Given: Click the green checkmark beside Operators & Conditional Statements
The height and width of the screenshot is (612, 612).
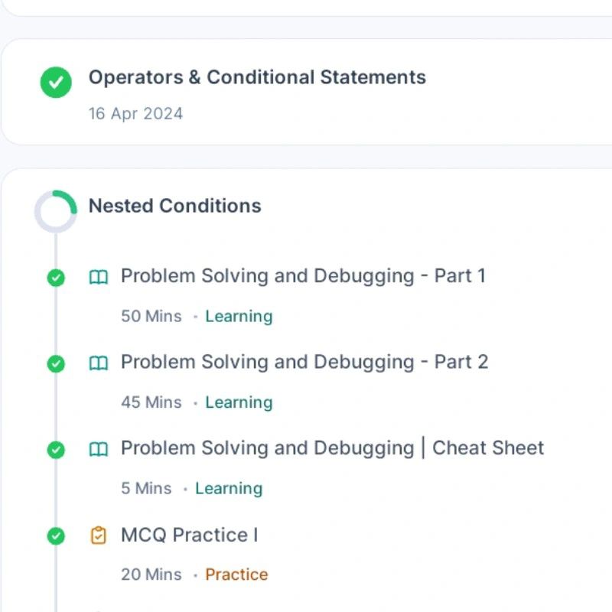Looking at the screenshot, I should [56, 83].
